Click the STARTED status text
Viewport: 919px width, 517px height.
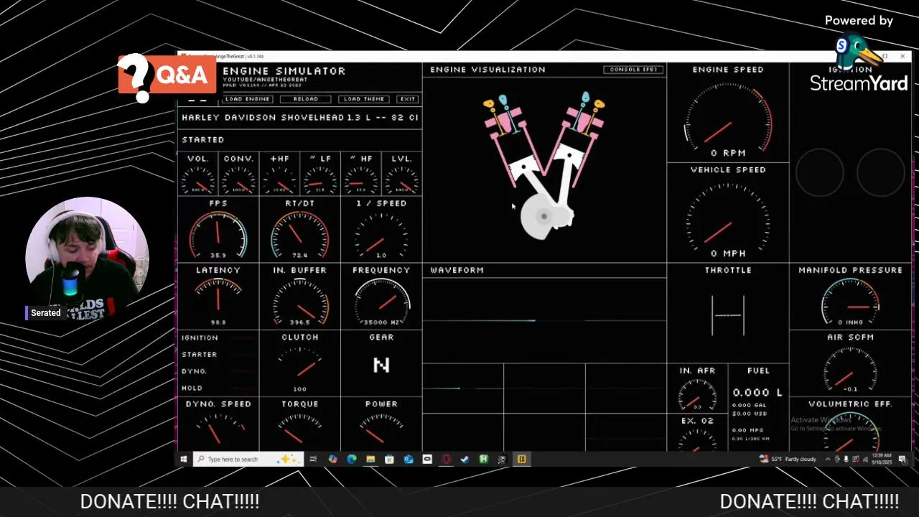coord(203,140)
